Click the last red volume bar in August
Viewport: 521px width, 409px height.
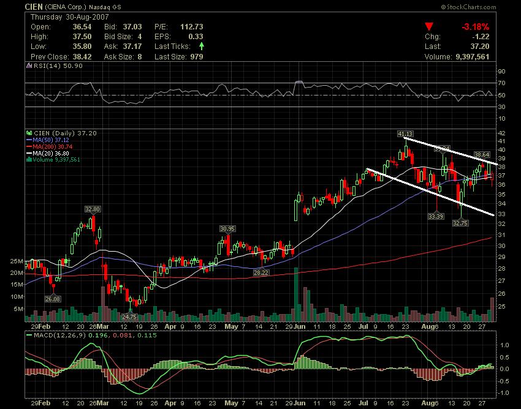(492, 310)
